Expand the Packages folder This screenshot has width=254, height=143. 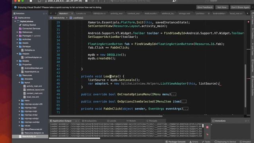(17, 36)
